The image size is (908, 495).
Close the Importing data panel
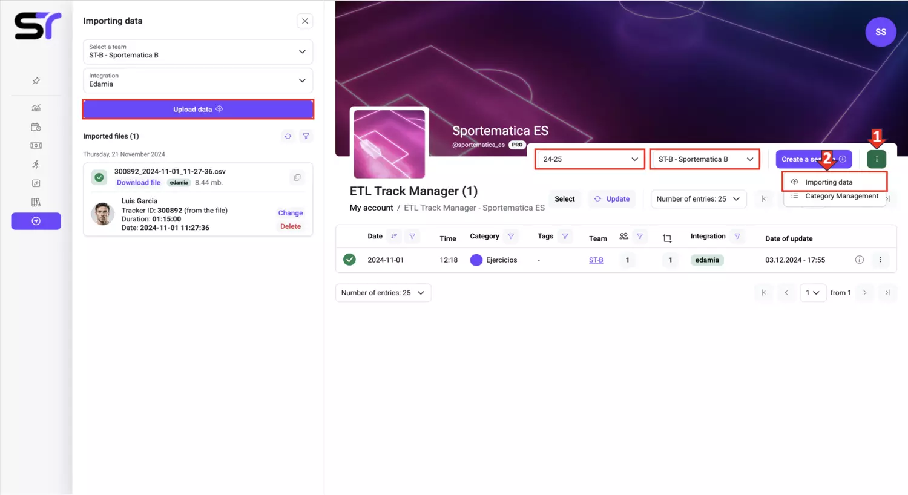[x=305, y=21]
